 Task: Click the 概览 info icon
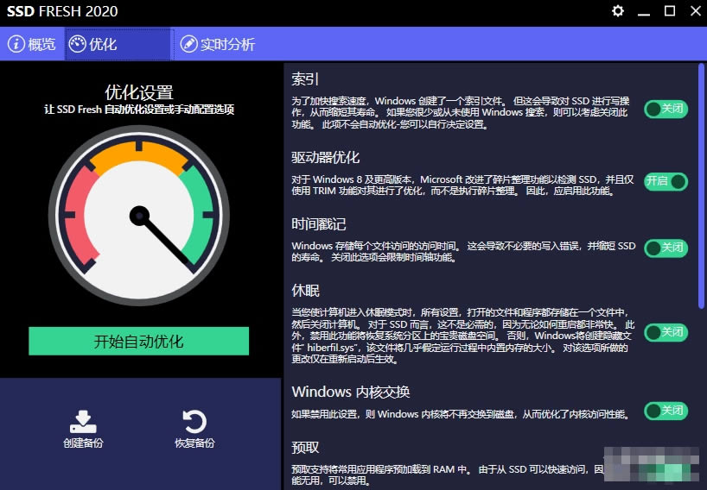tap(16, 44)
